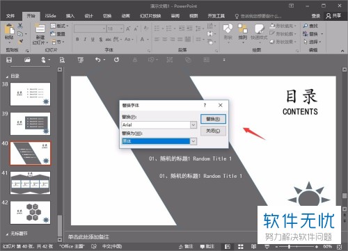Click Decrease Font Size icon
Screen dimensions: 348x251
pos(136,29)
